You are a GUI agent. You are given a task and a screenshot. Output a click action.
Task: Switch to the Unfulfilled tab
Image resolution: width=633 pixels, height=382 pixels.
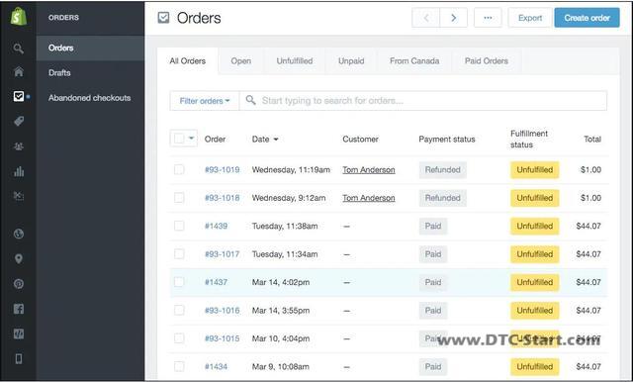tap(295, 61)
